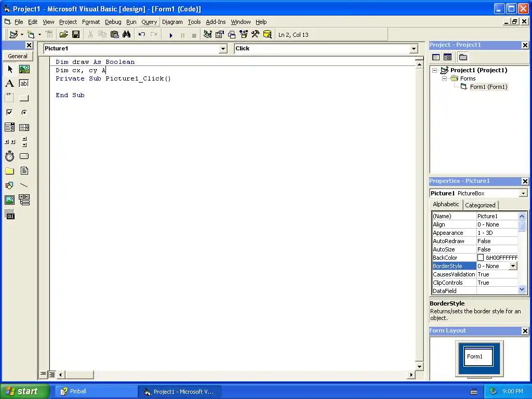Save the project with the floppy disk icon

coord(76,35)
